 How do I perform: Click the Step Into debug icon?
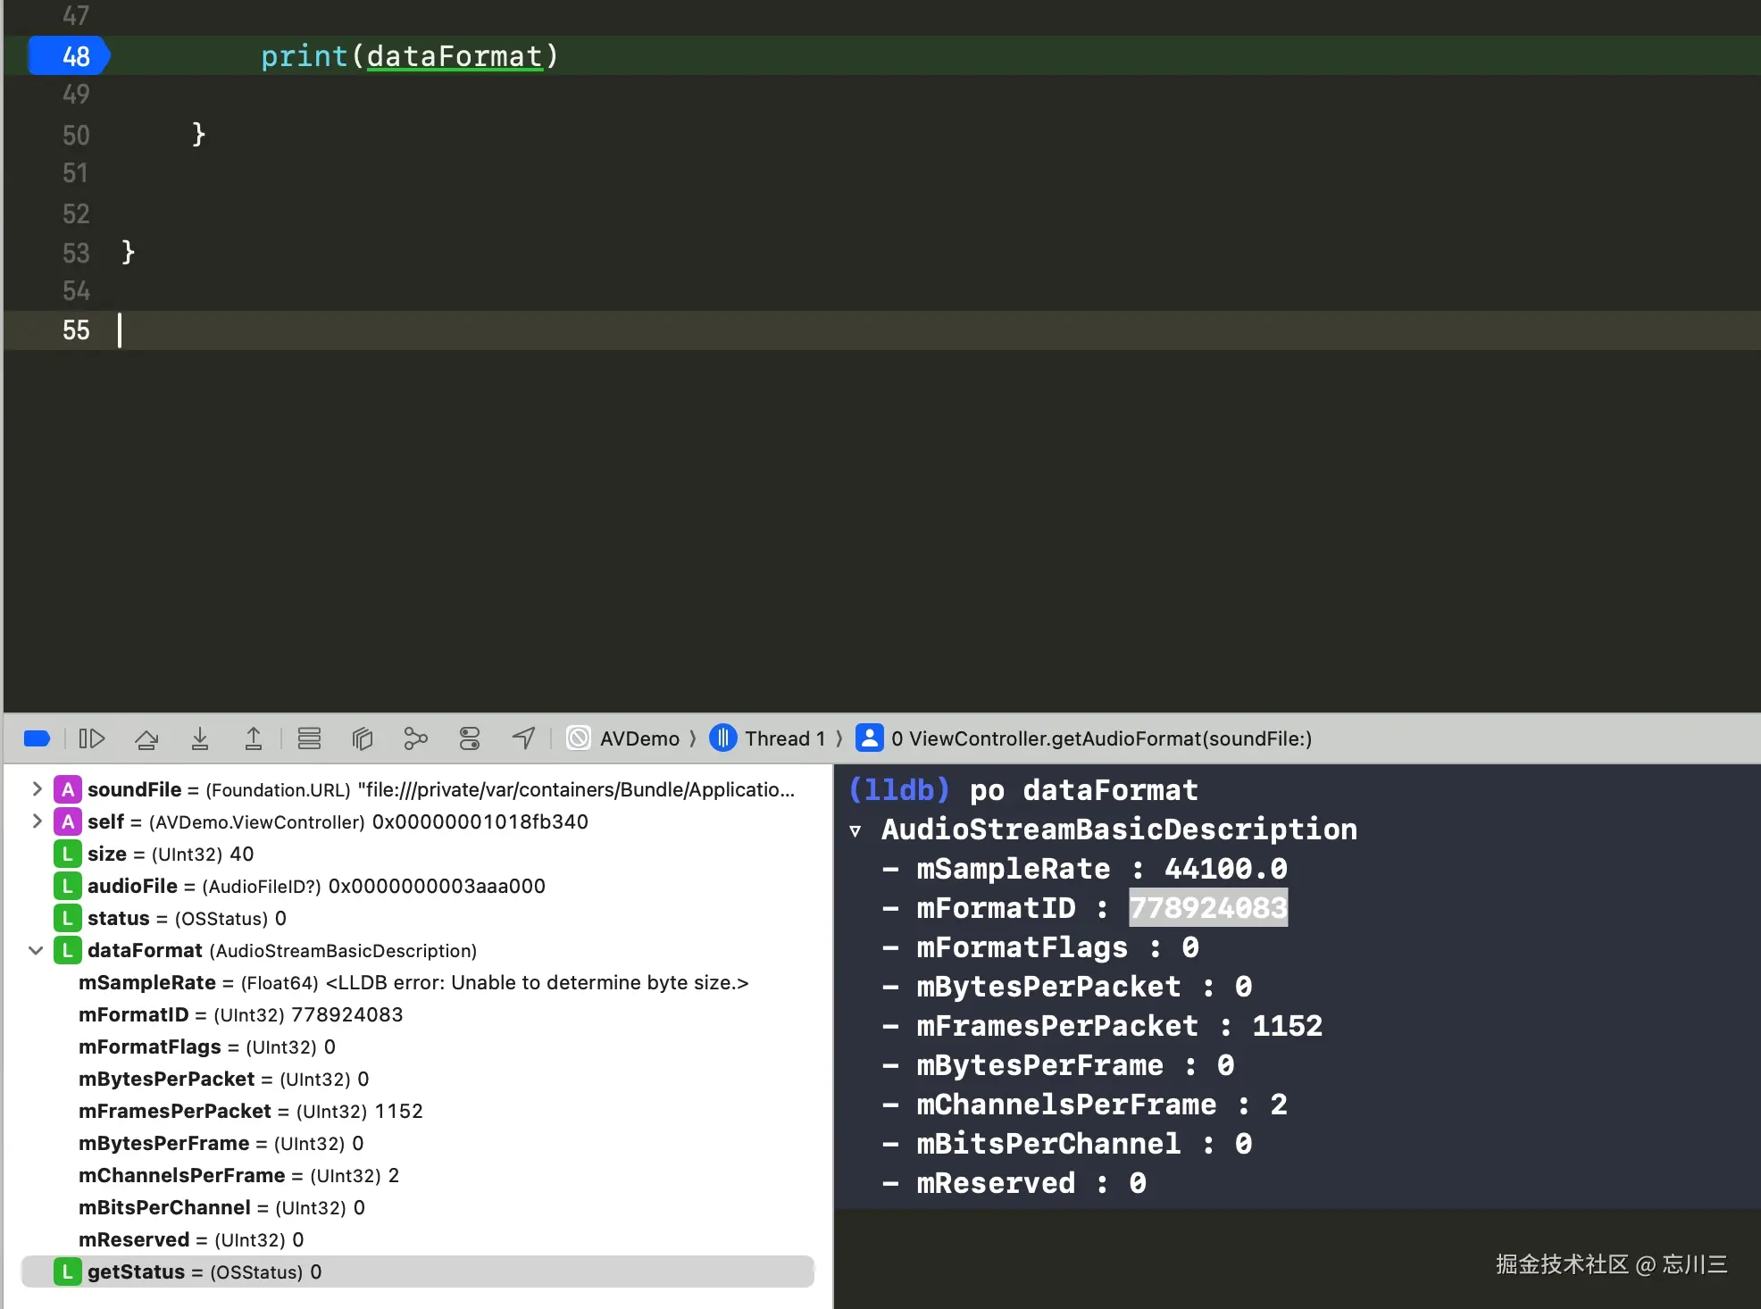click(200, 738)
